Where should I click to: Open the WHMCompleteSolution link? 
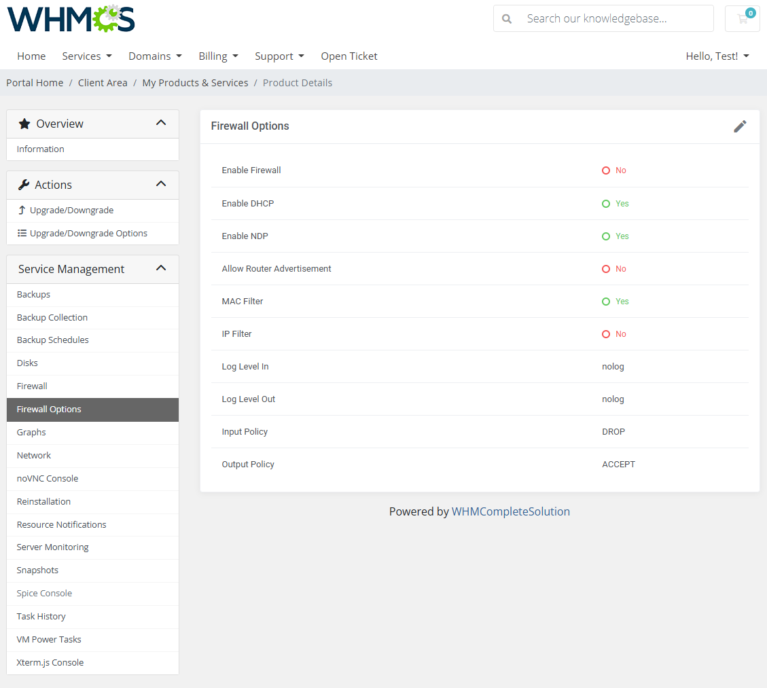(x=510, y=511)
